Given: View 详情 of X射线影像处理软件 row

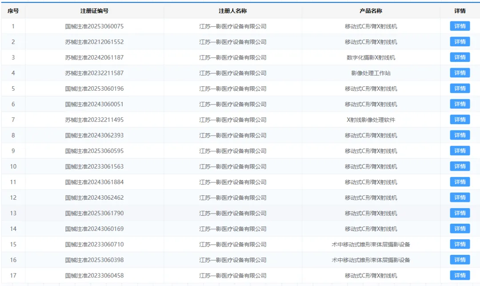Looking at the screenshot, I should pyautogui.click(x=460, y=120).
